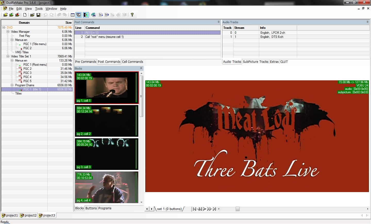Click the Undo arrow toolbar icon
Viewport: 371px width, 224px height.
click(x=46, y=15)
